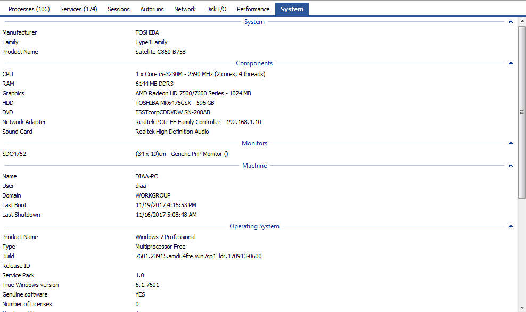The width and height of the screenshot is (526, 312).
Task: Select the Service Pack 1.0 value
Action: (140, 275)
